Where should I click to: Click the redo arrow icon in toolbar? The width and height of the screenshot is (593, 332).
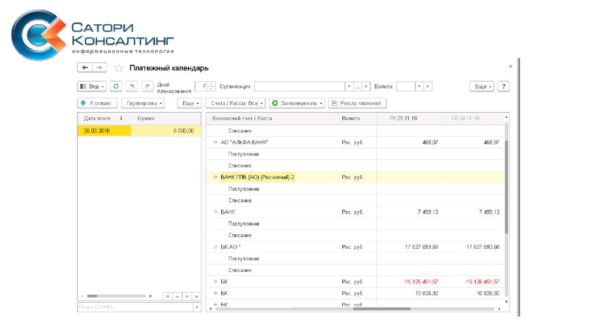147,86
